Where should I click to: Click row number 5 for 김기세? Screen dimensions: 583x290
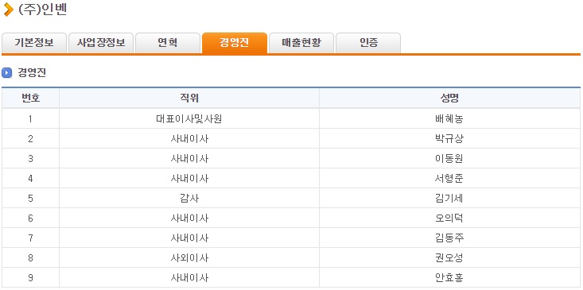(x=30, y=199)
